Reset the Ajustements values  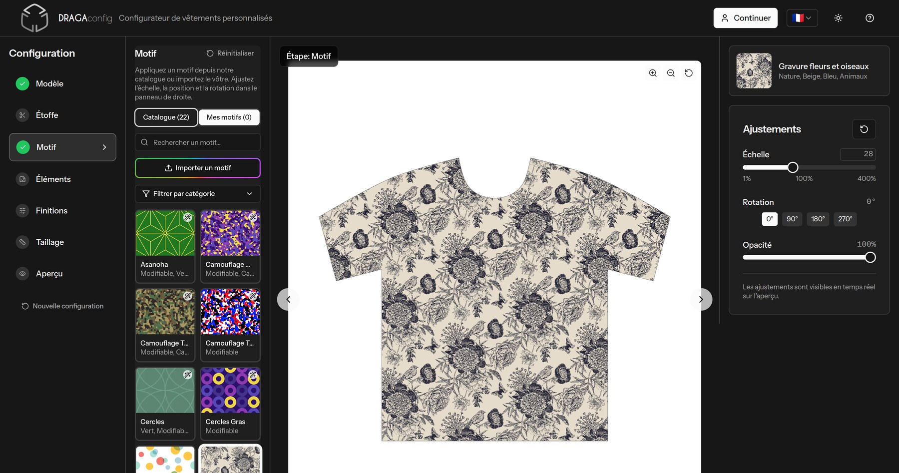tap(864, 129)
